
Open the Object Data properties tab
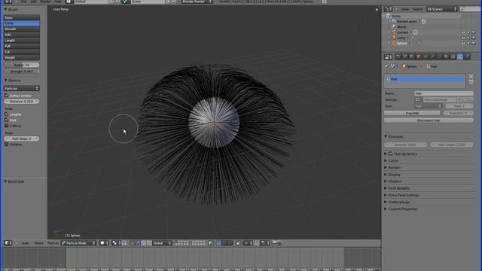pyautogui.click(x=439, y=56)
